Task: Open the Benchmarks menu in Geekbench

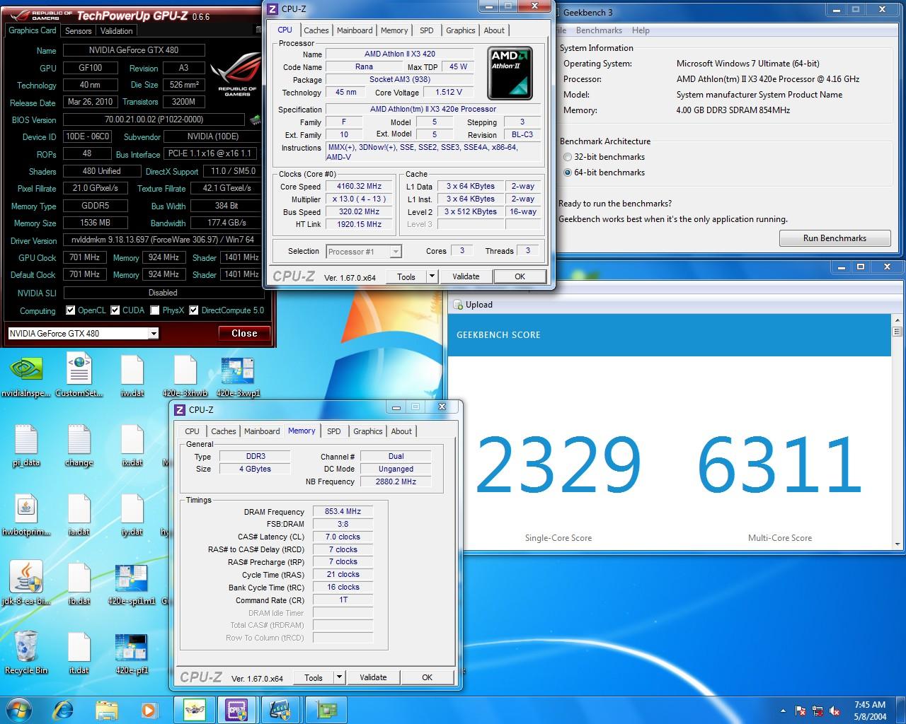Action: 599,30
